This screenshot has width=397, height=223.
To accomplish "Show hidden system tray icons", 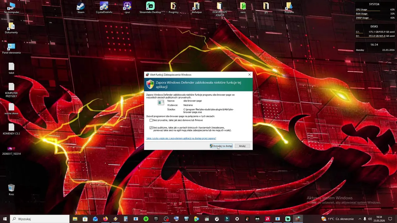I will pyautogui.click(x=360, y=219).
